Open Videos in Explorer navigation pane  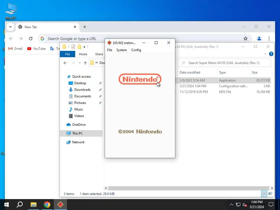tap(76, 116)
